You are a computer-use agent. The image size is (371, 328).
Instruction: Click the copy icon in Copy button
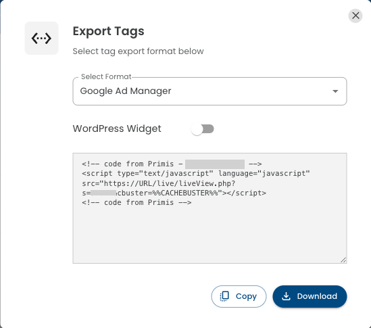click(224, 296)
